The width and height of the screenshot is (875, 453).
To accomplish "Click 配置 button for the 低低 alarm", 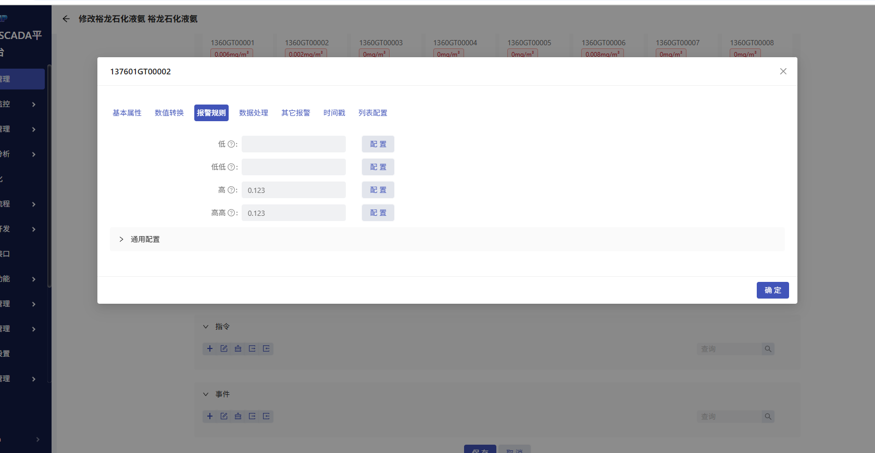I will (378, 167).
